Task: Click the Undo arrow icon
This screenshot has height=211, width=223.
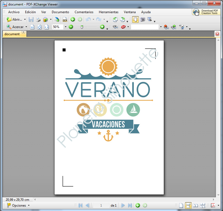Action: pos(88,19)
